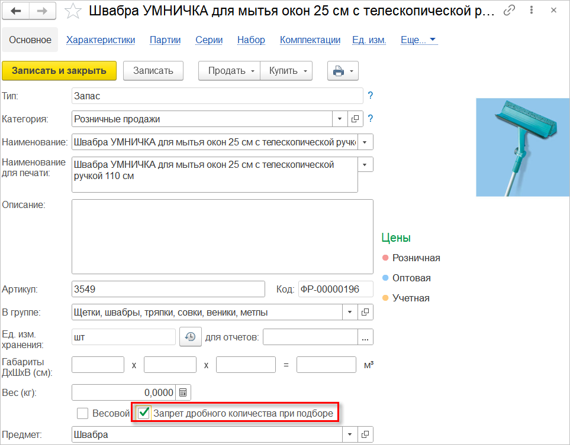Click into the Описание text area
The image size is (570, 445).
point(223,236)
